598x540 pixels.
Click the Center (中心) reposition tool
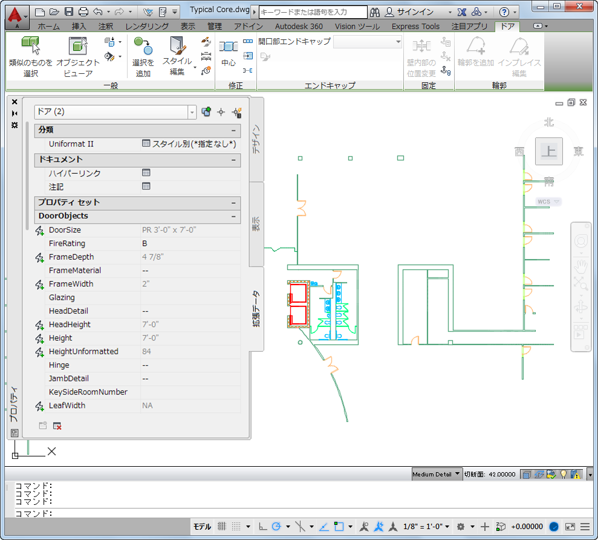pos(229,53)
